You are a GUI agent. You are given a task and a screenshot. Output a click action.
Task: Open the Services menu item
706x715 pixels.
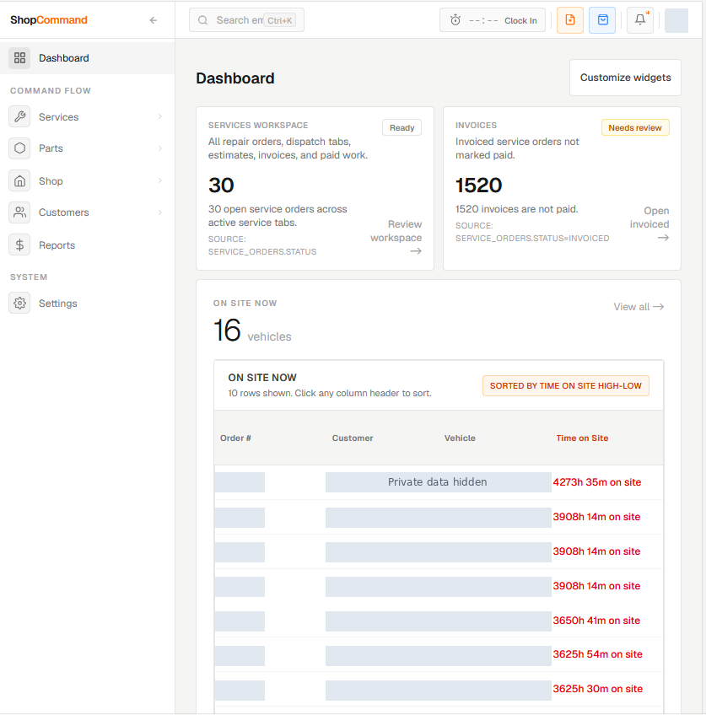87,116
